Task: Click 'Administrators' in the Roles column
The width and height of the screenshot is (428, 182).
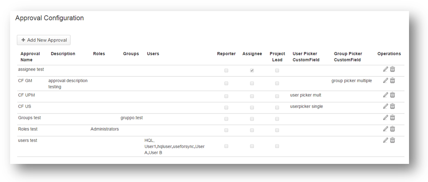Action: [105, 129]
